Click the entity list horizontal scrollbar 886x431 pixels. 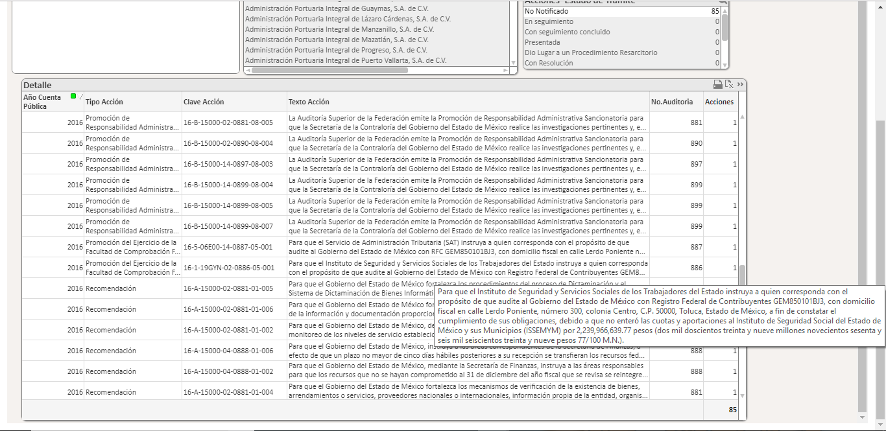pyautogui.click(x=331, y=70)
